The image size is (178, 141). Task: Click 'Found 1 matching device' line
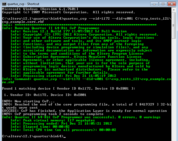coord(69,89)
